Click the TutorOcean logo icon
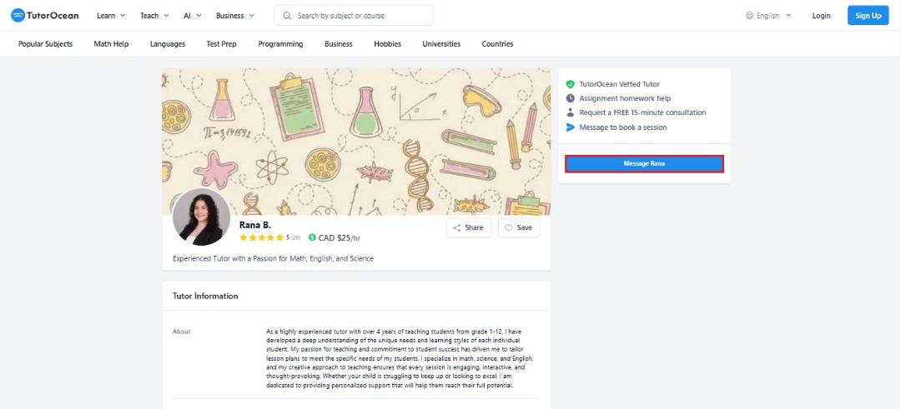Screen dimensions: 901x409 18,16
